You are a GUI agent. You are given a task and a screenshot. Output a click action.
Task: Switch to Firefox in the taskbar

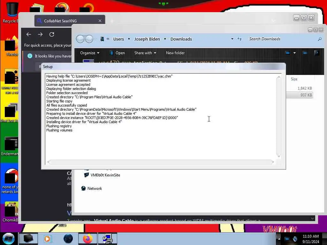pos(88,239)
